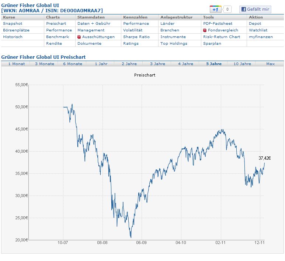Image resolution: width=285 pixels, height=261 pixels.
Task: Open Performance link under Kennzahlen column
Action: click(136, 24)
